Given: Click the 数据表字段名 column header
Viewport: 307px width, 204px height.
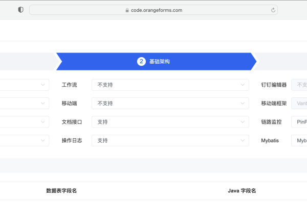Looking at the screenshot, I should 61,191.
